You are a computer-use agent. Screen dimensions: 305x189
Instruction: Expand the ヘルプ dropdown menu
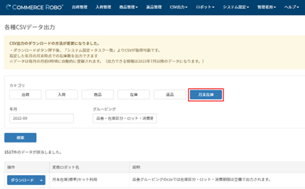click(x=291, y=7)
